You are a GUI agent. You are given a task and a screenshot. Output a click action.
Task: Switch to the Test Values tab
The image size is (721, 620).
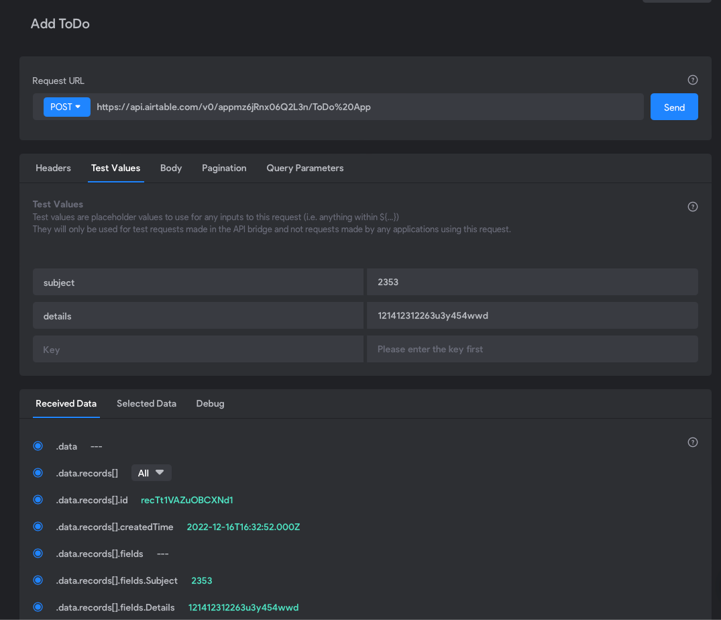116,168
